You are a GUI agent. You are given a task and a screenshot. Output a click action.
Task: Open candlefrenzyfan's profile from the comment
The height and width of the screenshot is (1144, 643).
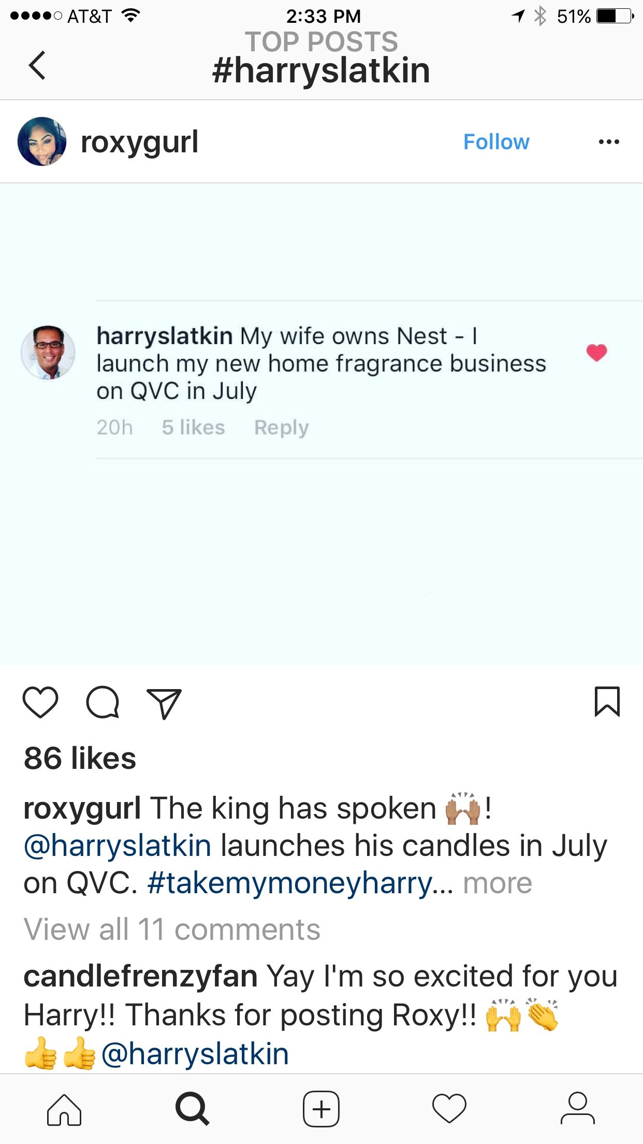point(140,977)
